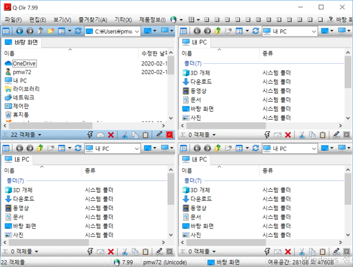Click paste clipboard icon in bottom-left pane

click(146, 252)
